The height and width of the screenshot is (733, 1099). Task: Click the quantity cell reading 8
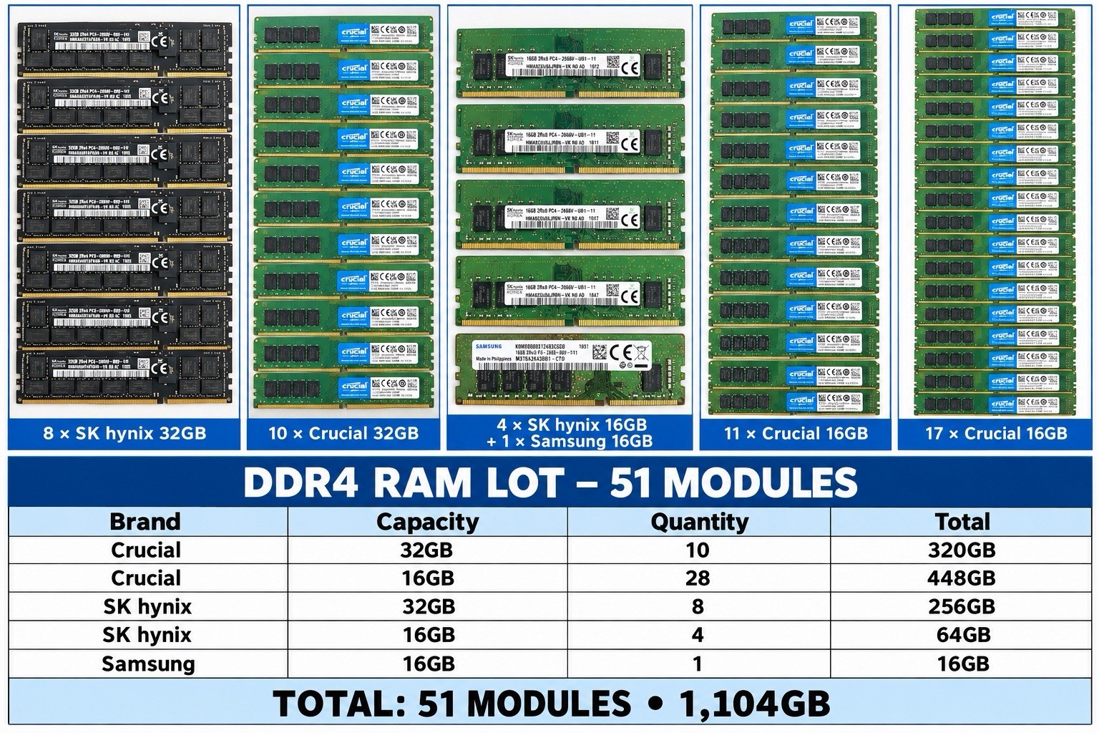699,606
